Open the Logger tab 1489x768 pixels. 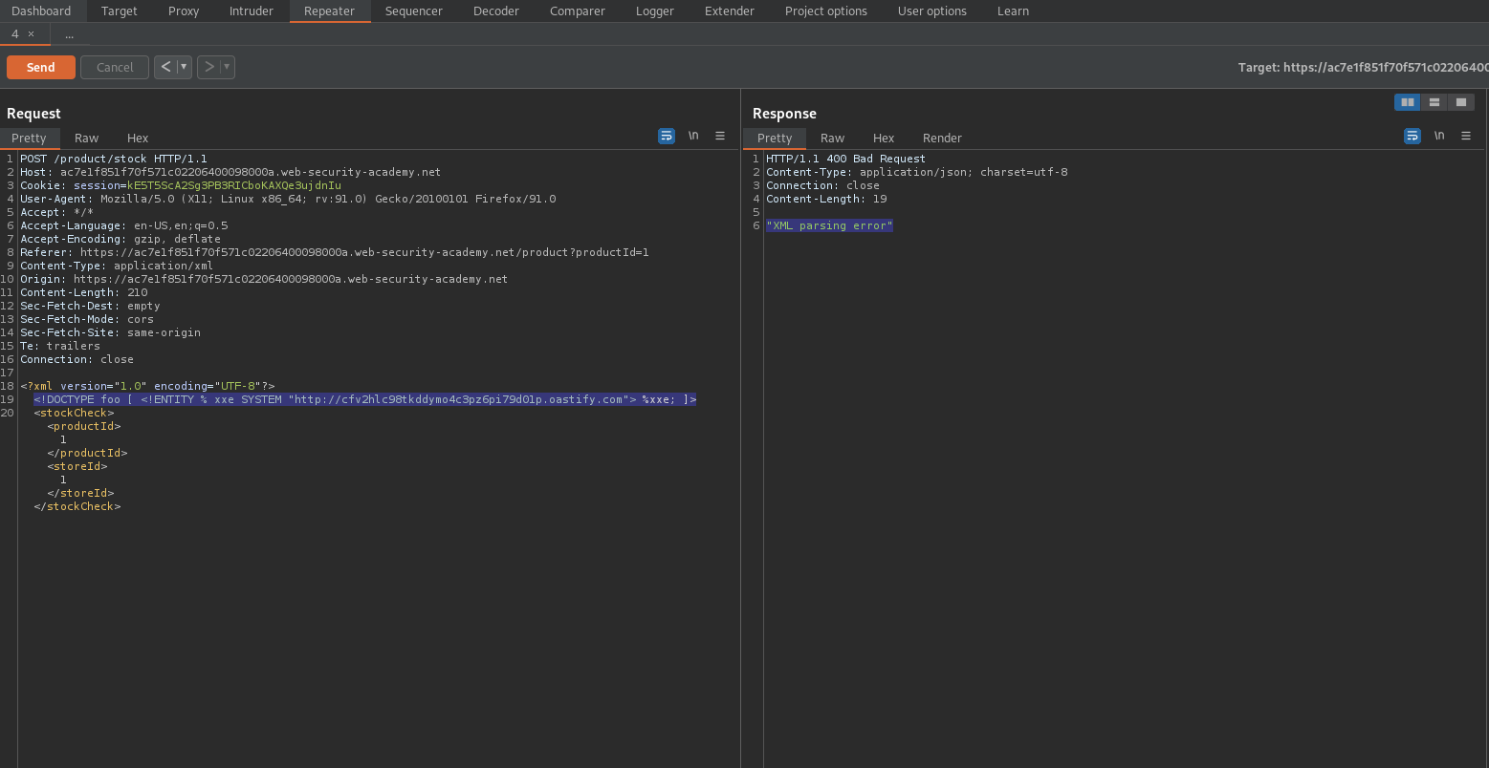coord(655,11)
